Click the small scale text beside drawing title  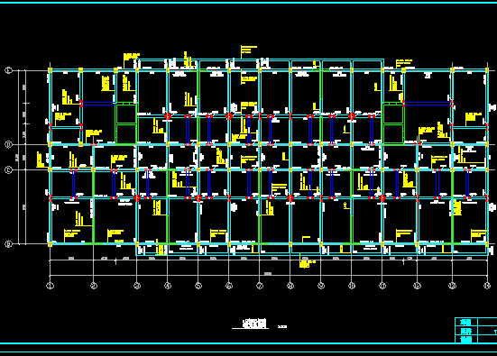coord(282,326)
